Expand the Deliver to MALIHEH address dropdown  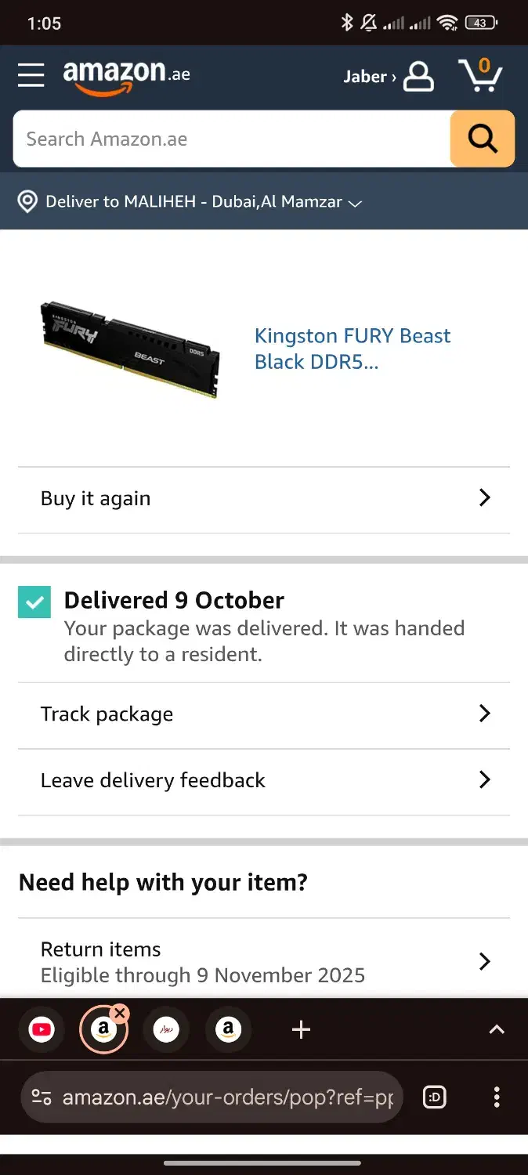[355, 203]
